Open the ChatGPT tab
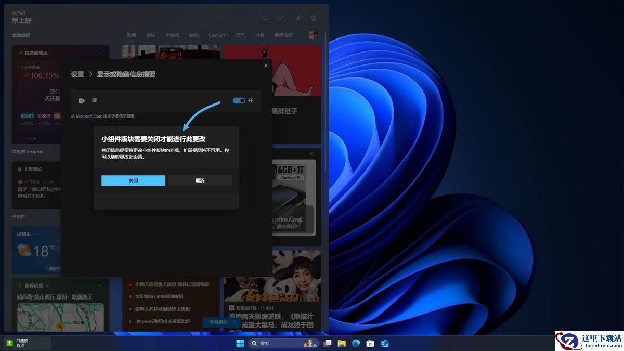624x351 pixels. [x=217, y=35]
